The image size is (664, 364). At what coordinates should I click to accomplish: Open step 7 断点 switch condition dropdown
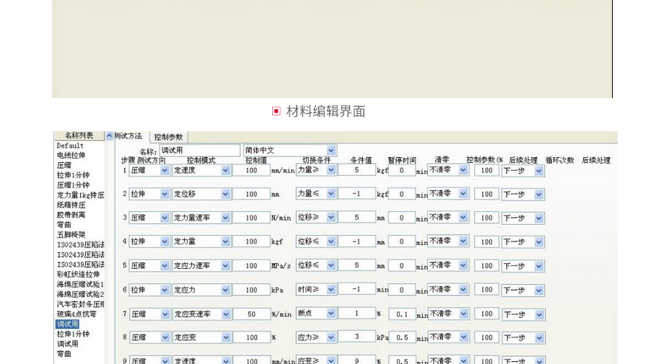click(x=331, y=314)
